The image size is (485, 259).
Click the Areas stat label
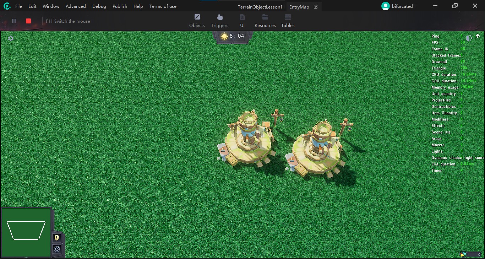[x=437, y=139]
